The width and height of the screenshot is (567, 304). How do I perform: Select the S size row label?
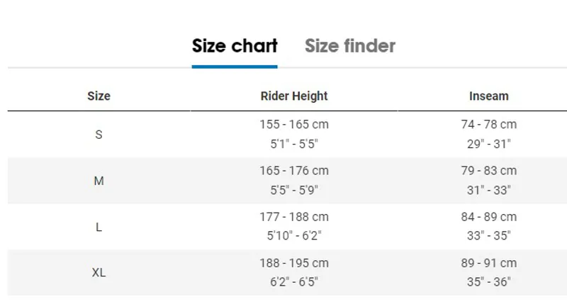tap(99, 135)
